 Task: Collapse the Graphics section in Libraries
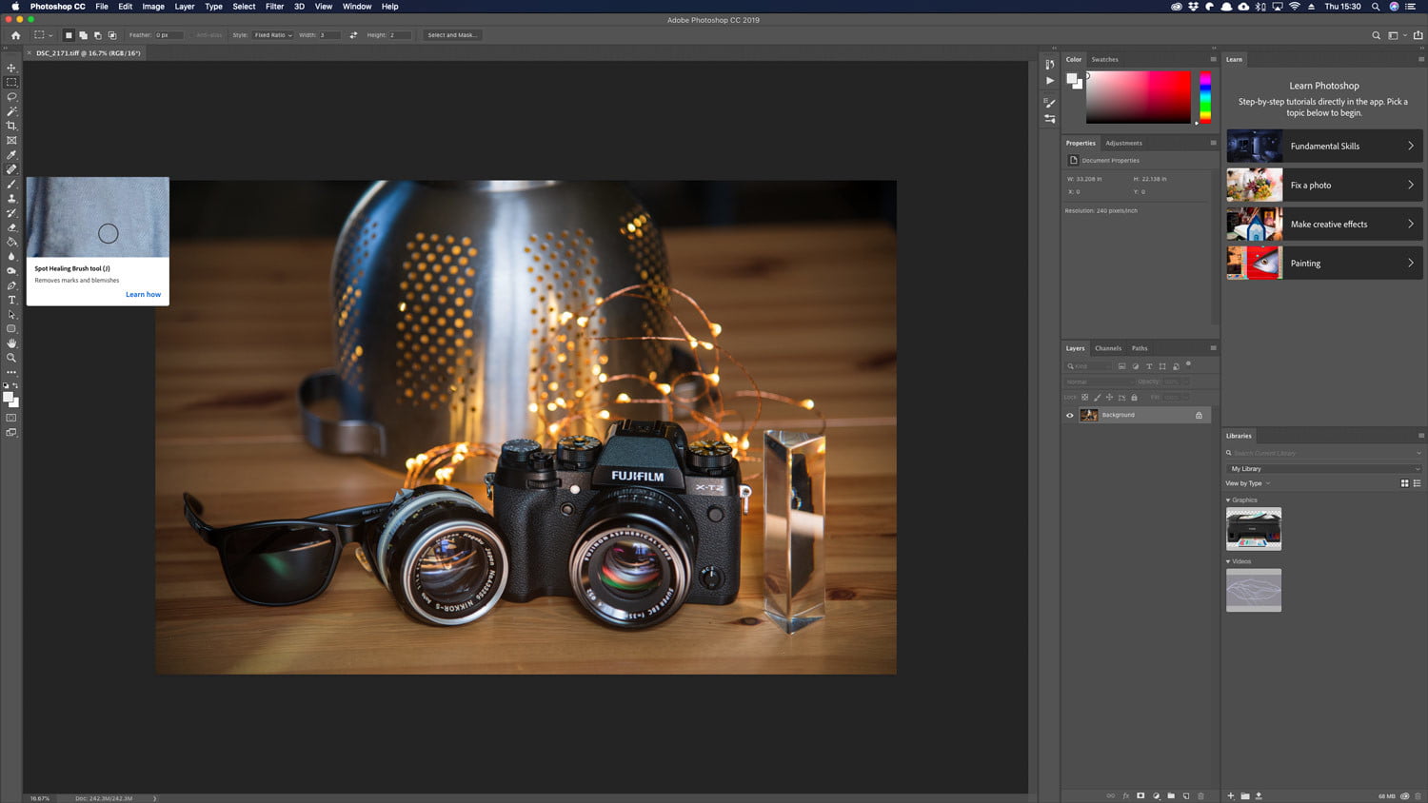point(1228,500)
